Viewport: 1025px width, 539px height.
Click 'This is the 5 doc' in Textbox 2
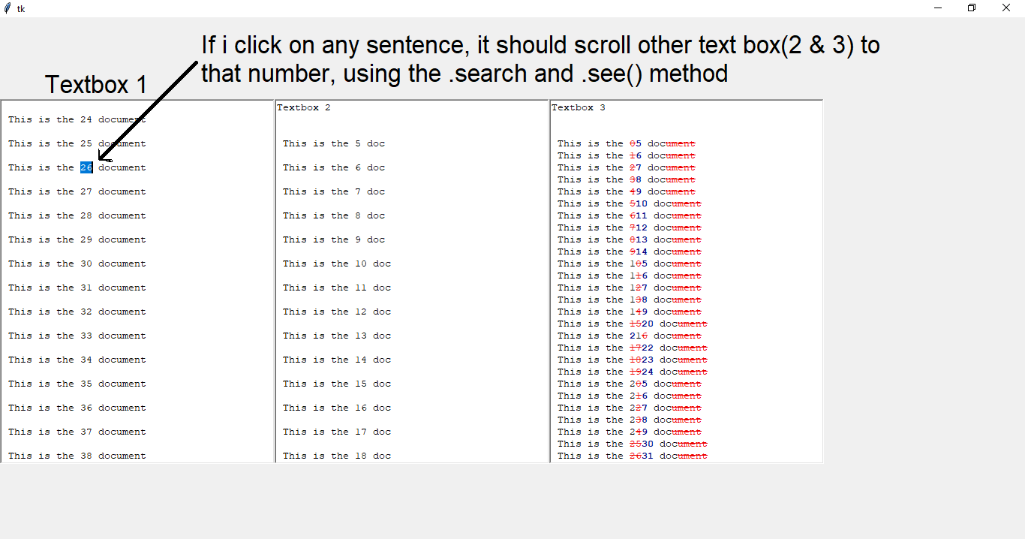click(333, 143)
